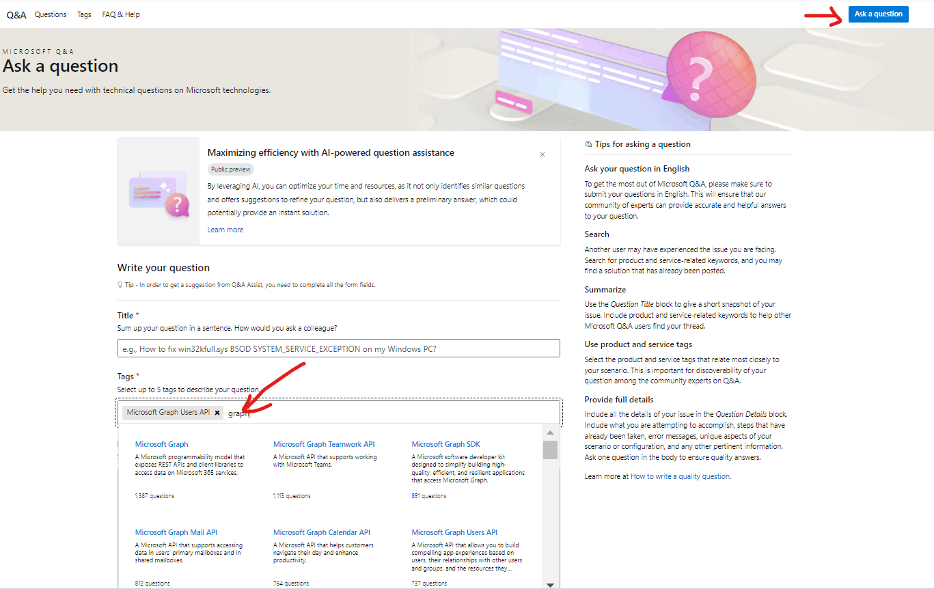Image resolution: width=934 pixels, height=589 pixels.
Task: Go to the Tags page
Action: tap(84, 14)
